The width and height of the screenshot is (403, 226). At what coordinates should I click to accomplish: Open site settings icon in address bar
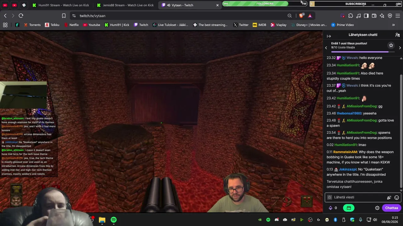coord(74,16)
